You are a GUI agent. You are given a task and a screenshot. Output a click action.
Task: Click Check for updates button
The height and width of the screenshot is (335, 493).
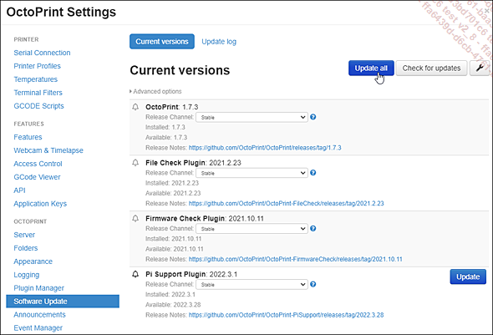(x=431, y=68)
